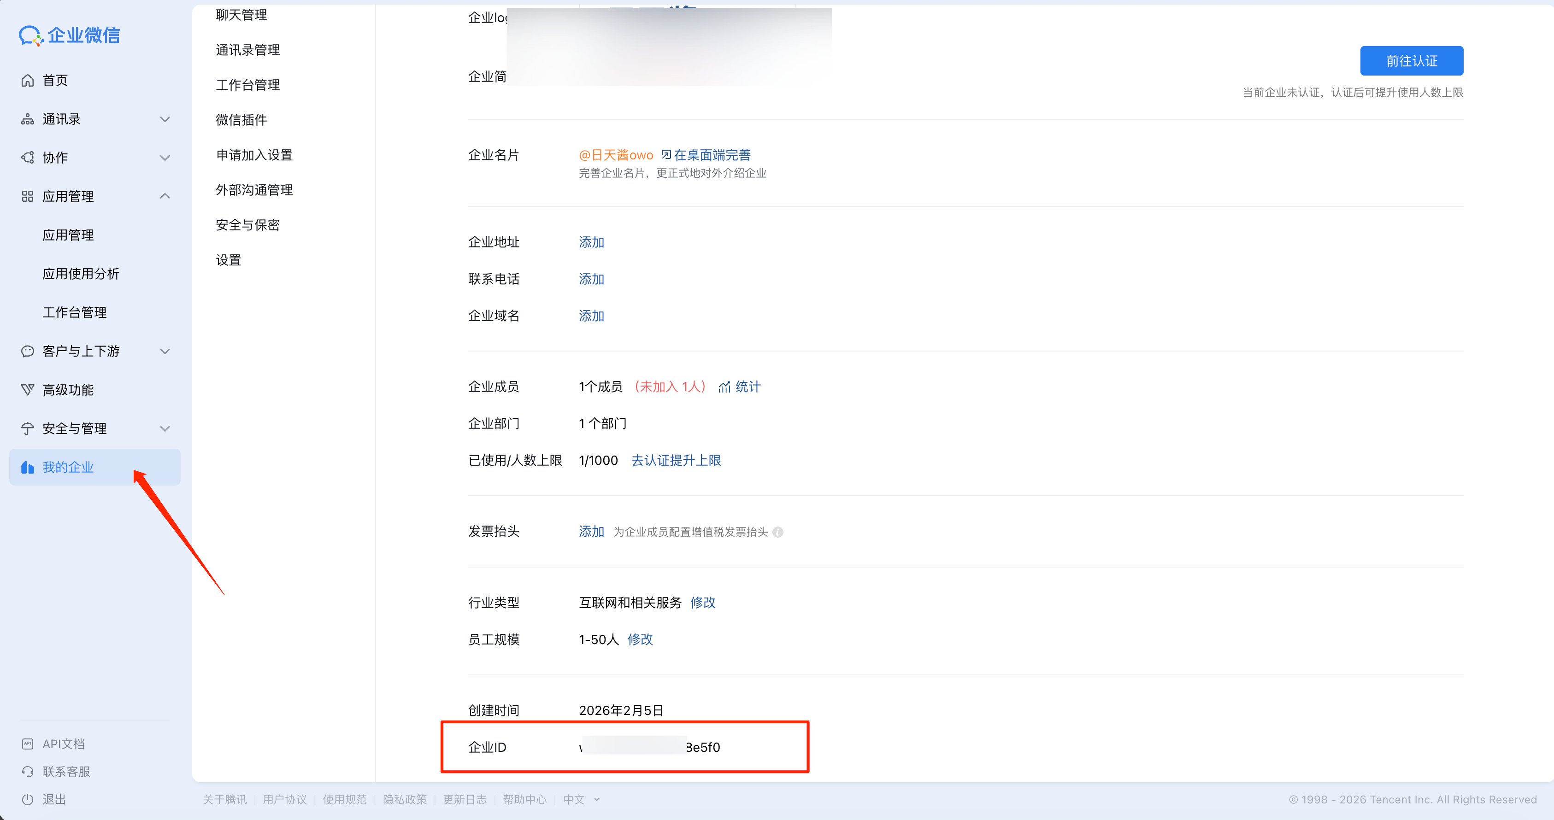Screen dimensions: 1554x820
Task: Select 应用使用分析 in the sidebar
Action: (x=81, y=274)
